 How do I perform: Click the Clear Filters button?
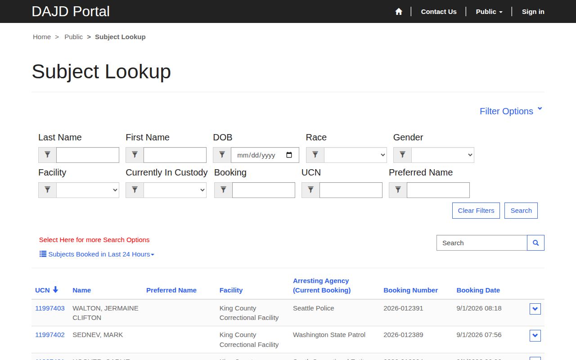coord(476,211)
